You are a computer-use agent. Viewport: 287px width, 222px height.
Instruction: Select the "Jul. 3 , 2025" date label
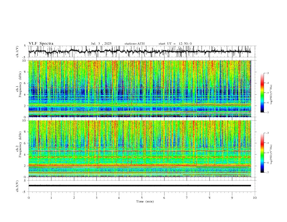[x=101, y=44]
